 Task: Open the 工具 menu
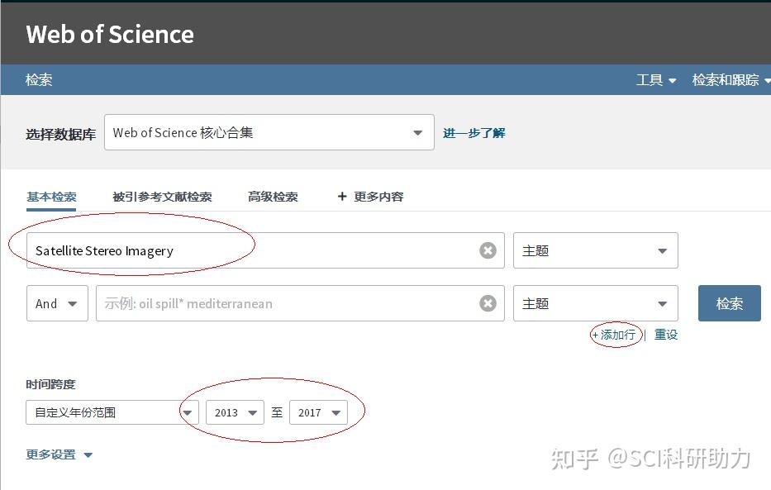[x=656, y=79]
